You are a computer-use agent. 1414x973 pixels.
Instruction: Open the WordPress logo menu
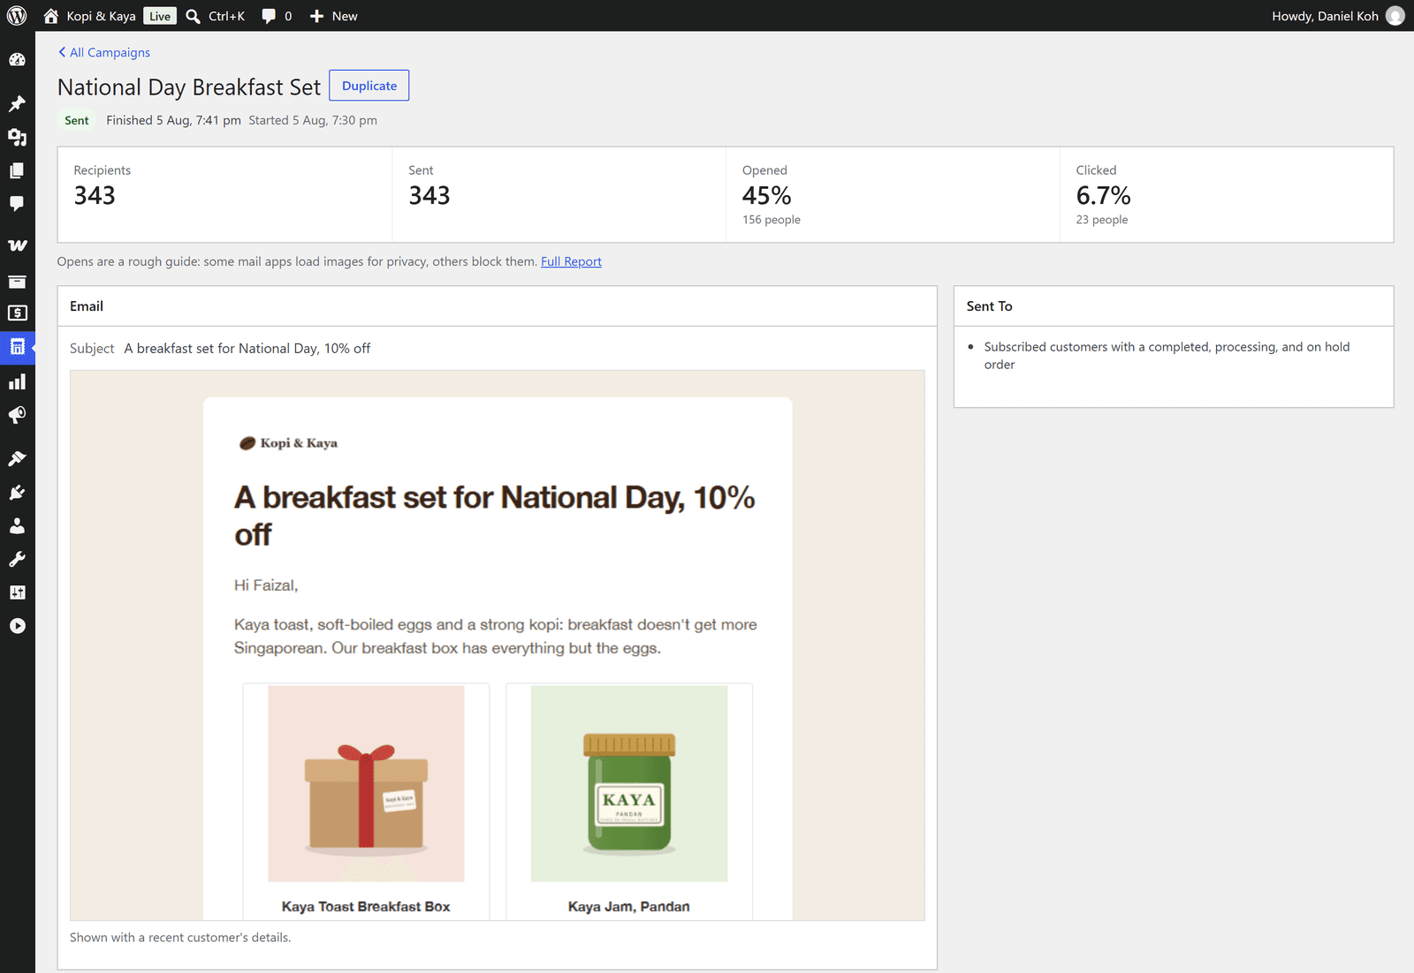pyautogui.click(x=17, y=16)
